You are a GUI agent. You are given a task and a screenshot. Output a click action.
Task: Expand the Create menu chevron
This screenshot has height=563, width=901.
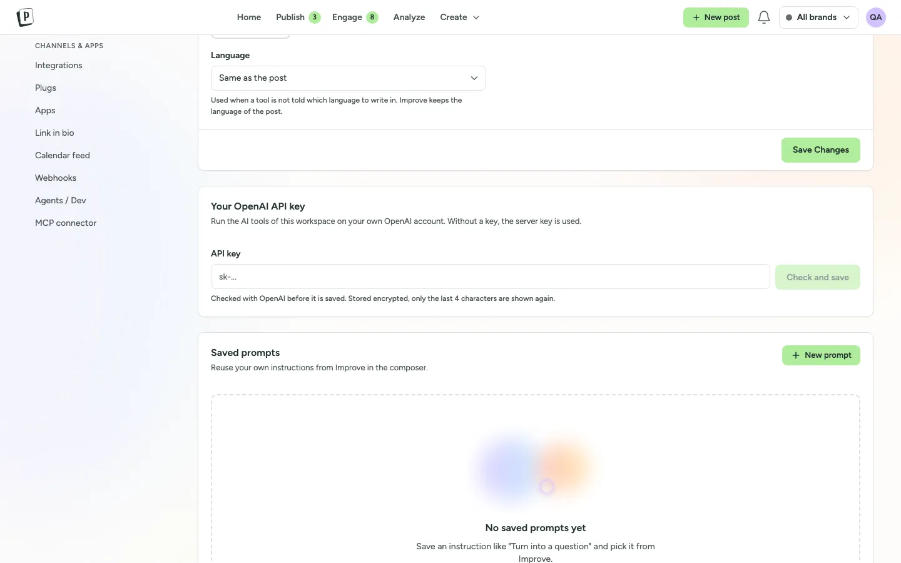476,18
